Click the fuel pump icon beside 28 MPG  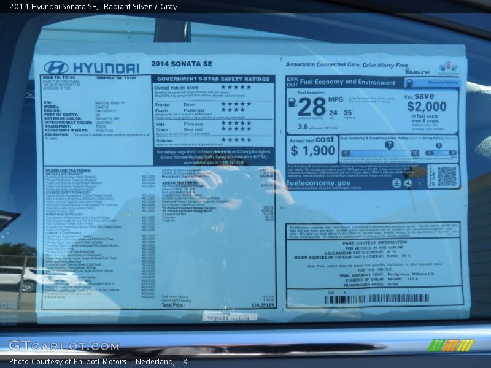[292, 102]
